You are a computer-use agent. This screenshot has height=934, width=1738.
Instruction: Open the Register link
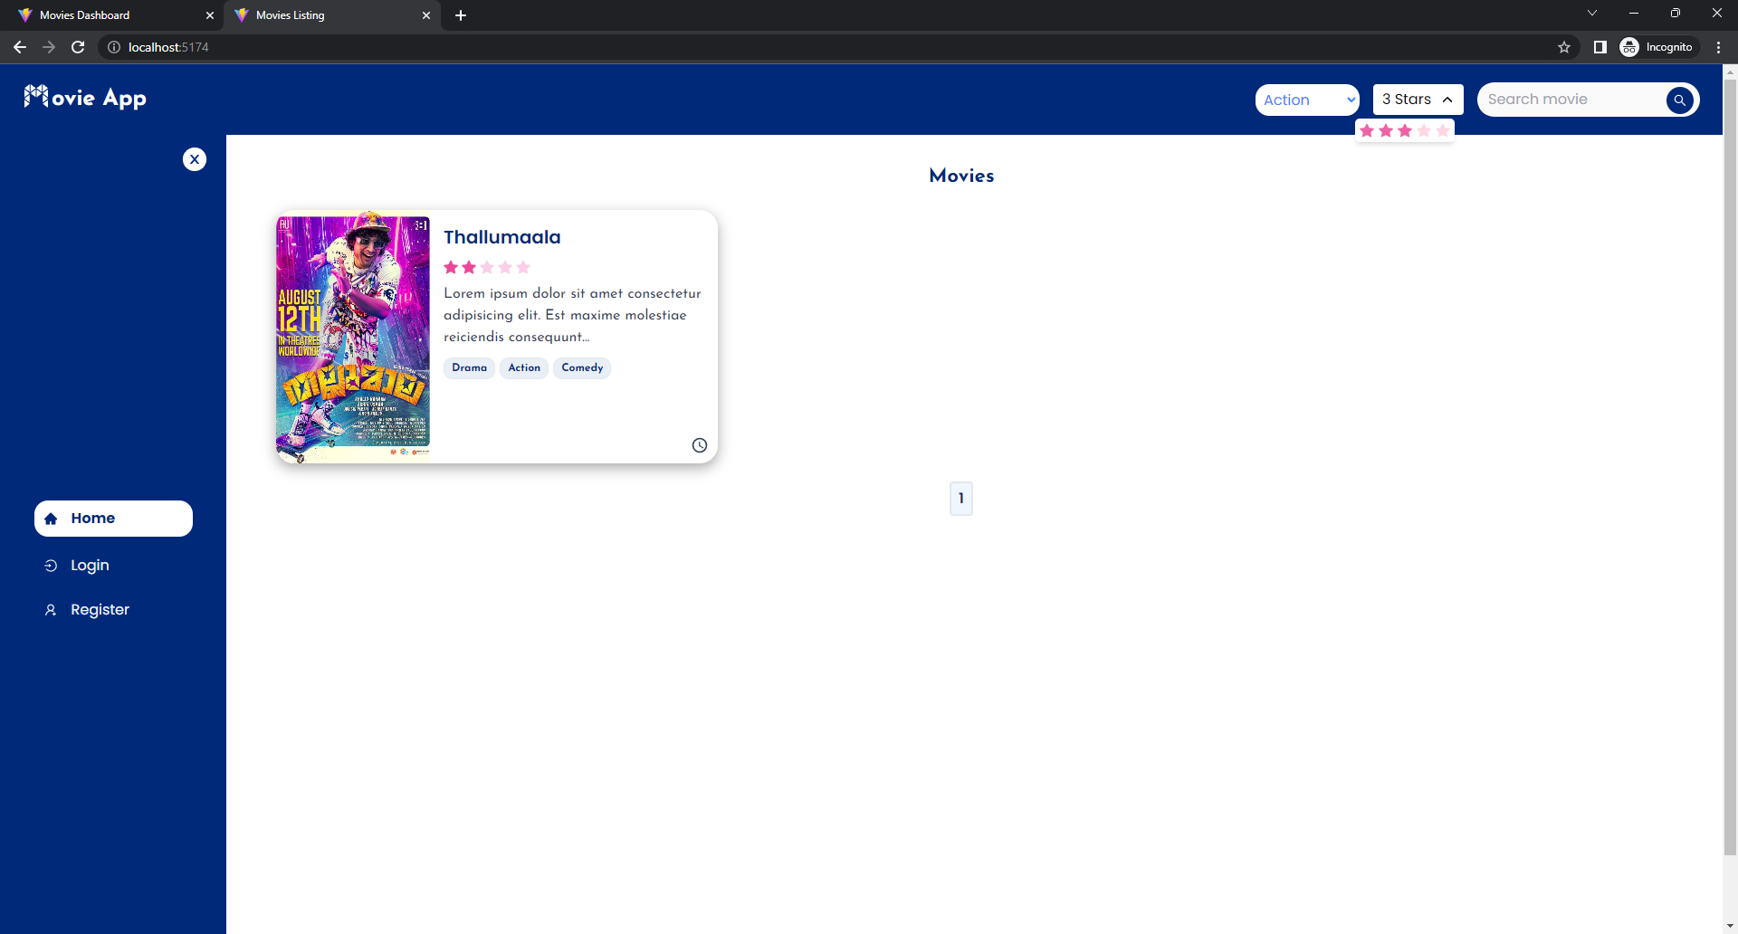tap(100, 609)
